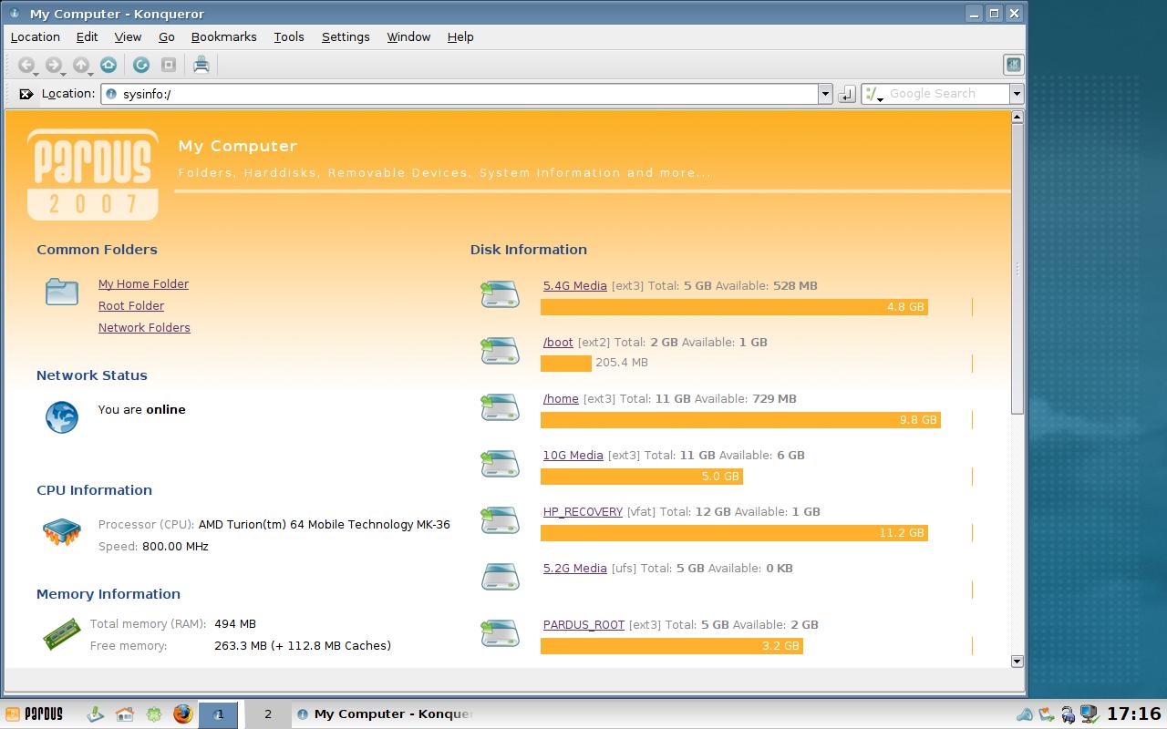Click the disk icon next to 5.2G Media
The image size is (1167, 729).
click(x=500, y=576)
